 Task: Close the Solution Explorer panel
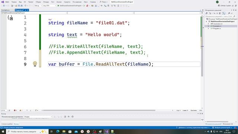pos(236,10)
